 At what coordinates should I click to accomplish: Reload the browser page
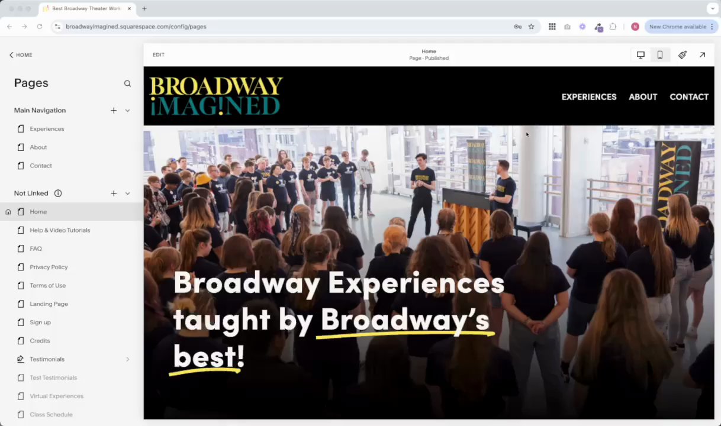point(39,27)
